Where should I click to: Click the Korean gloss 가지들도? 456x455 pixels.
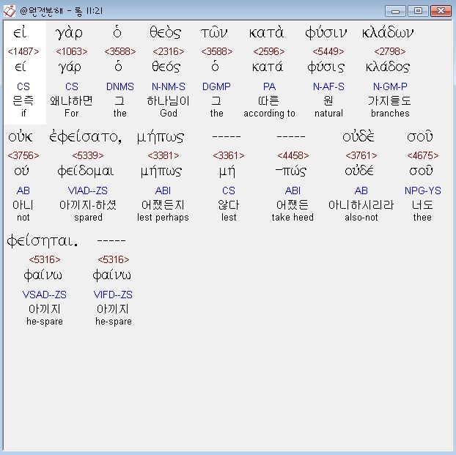tap(390, 101)
